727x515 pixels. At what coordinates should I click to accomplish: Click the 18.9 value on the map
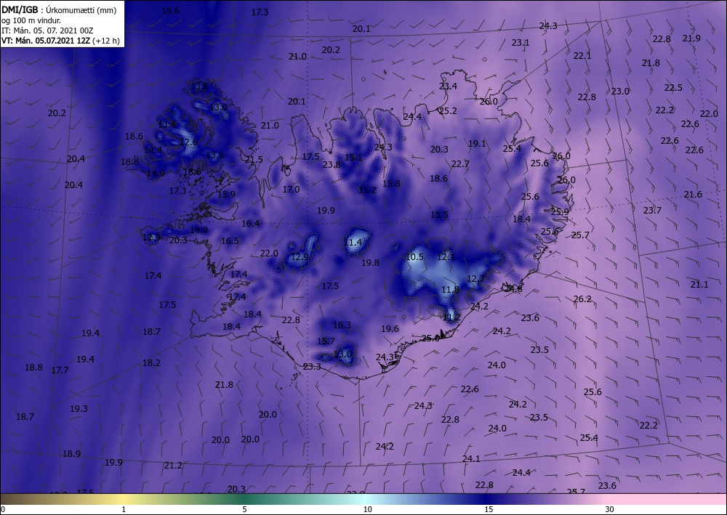[x=71, y=454]
